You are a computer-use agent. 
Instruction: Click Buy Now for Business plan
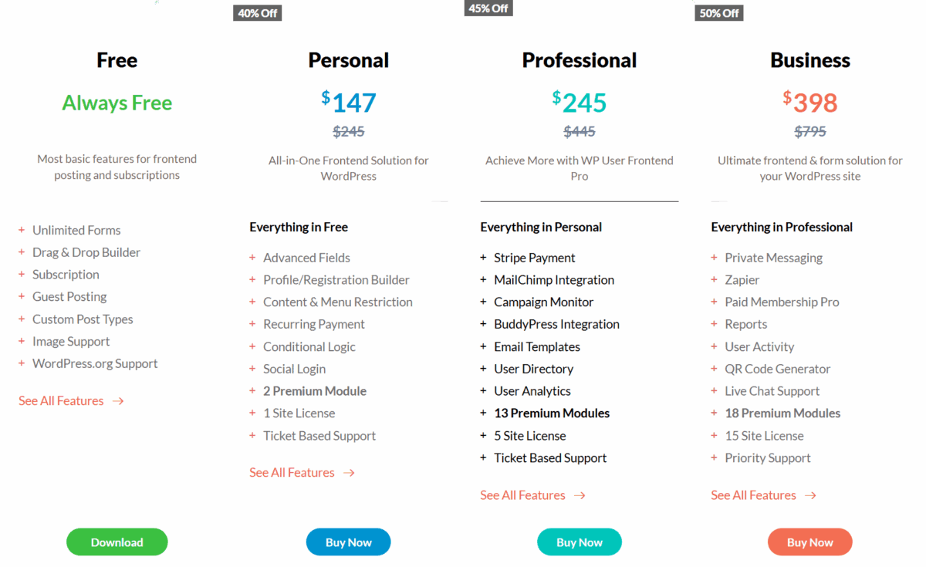tap(809, 542)
